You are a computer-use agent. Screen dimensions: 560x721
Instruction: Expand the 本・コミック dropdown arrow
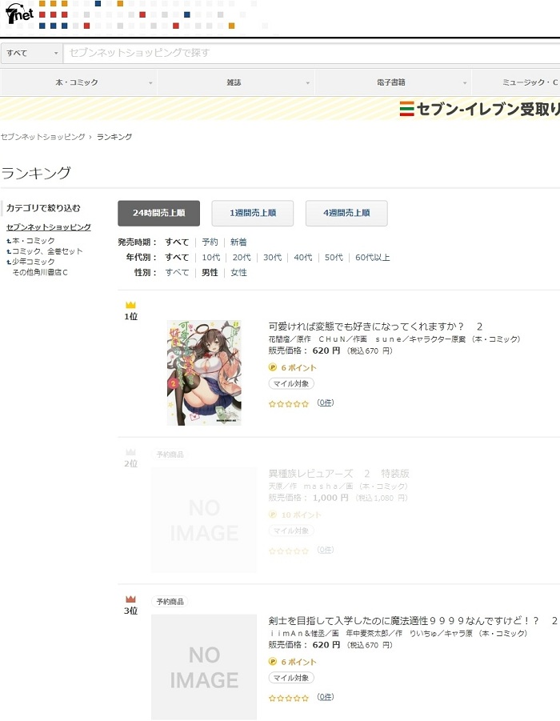click(150, 83)
